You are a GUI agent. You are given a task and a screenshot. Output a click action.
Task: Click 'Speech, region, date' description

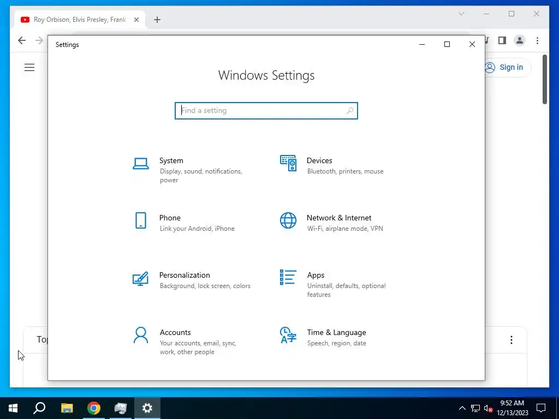point(336,344)
